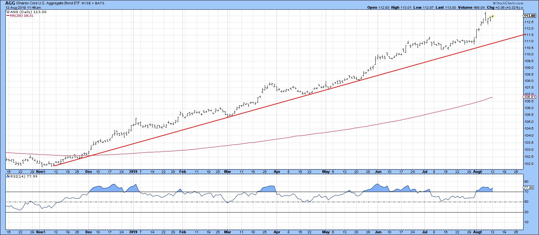Click the 10 label on RSI axis

(x=527, y=222)
